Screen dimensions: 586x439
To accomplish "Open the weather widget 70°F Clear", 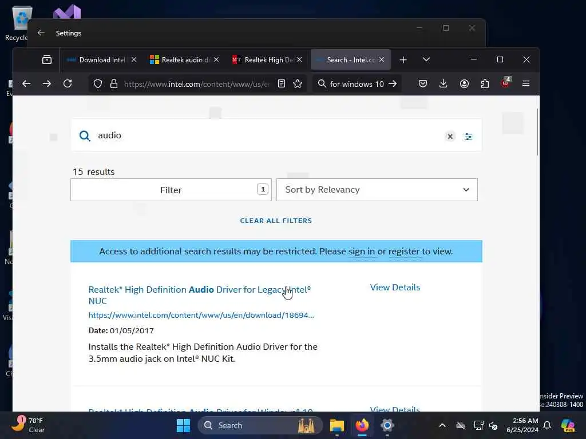I will click(x=28, y=425).
